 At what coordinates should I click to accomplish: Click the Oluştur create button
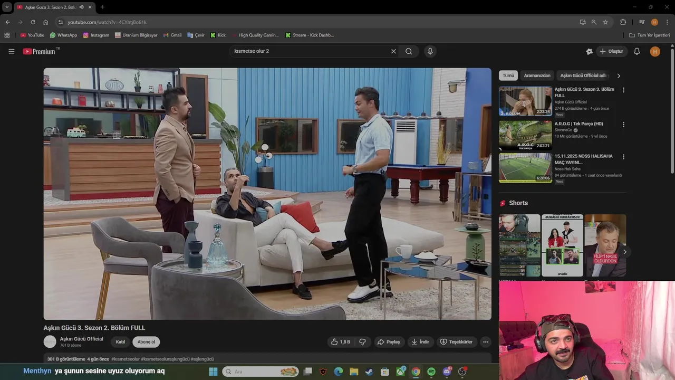click(612, 51)
